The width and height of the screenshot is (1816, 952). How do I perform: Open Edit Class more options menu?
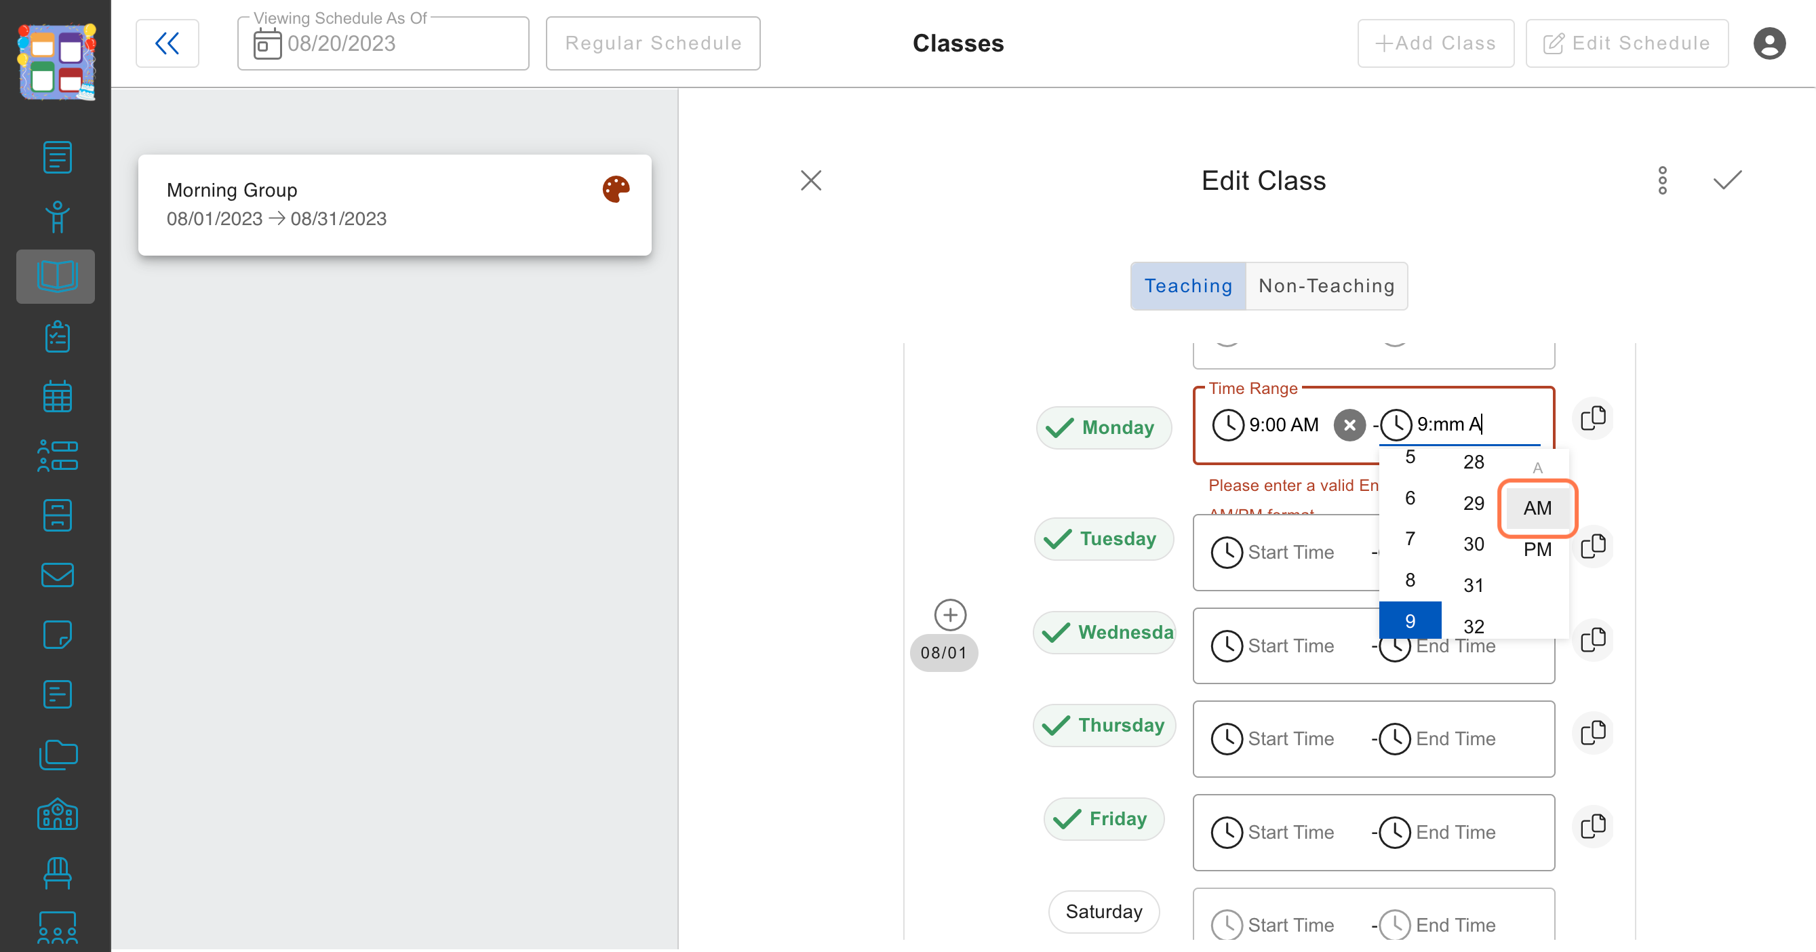click(x=1662, y=180)
